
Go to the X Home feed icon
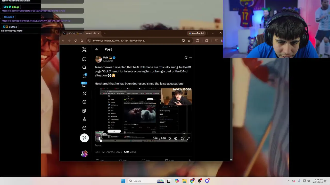point(84,59)
